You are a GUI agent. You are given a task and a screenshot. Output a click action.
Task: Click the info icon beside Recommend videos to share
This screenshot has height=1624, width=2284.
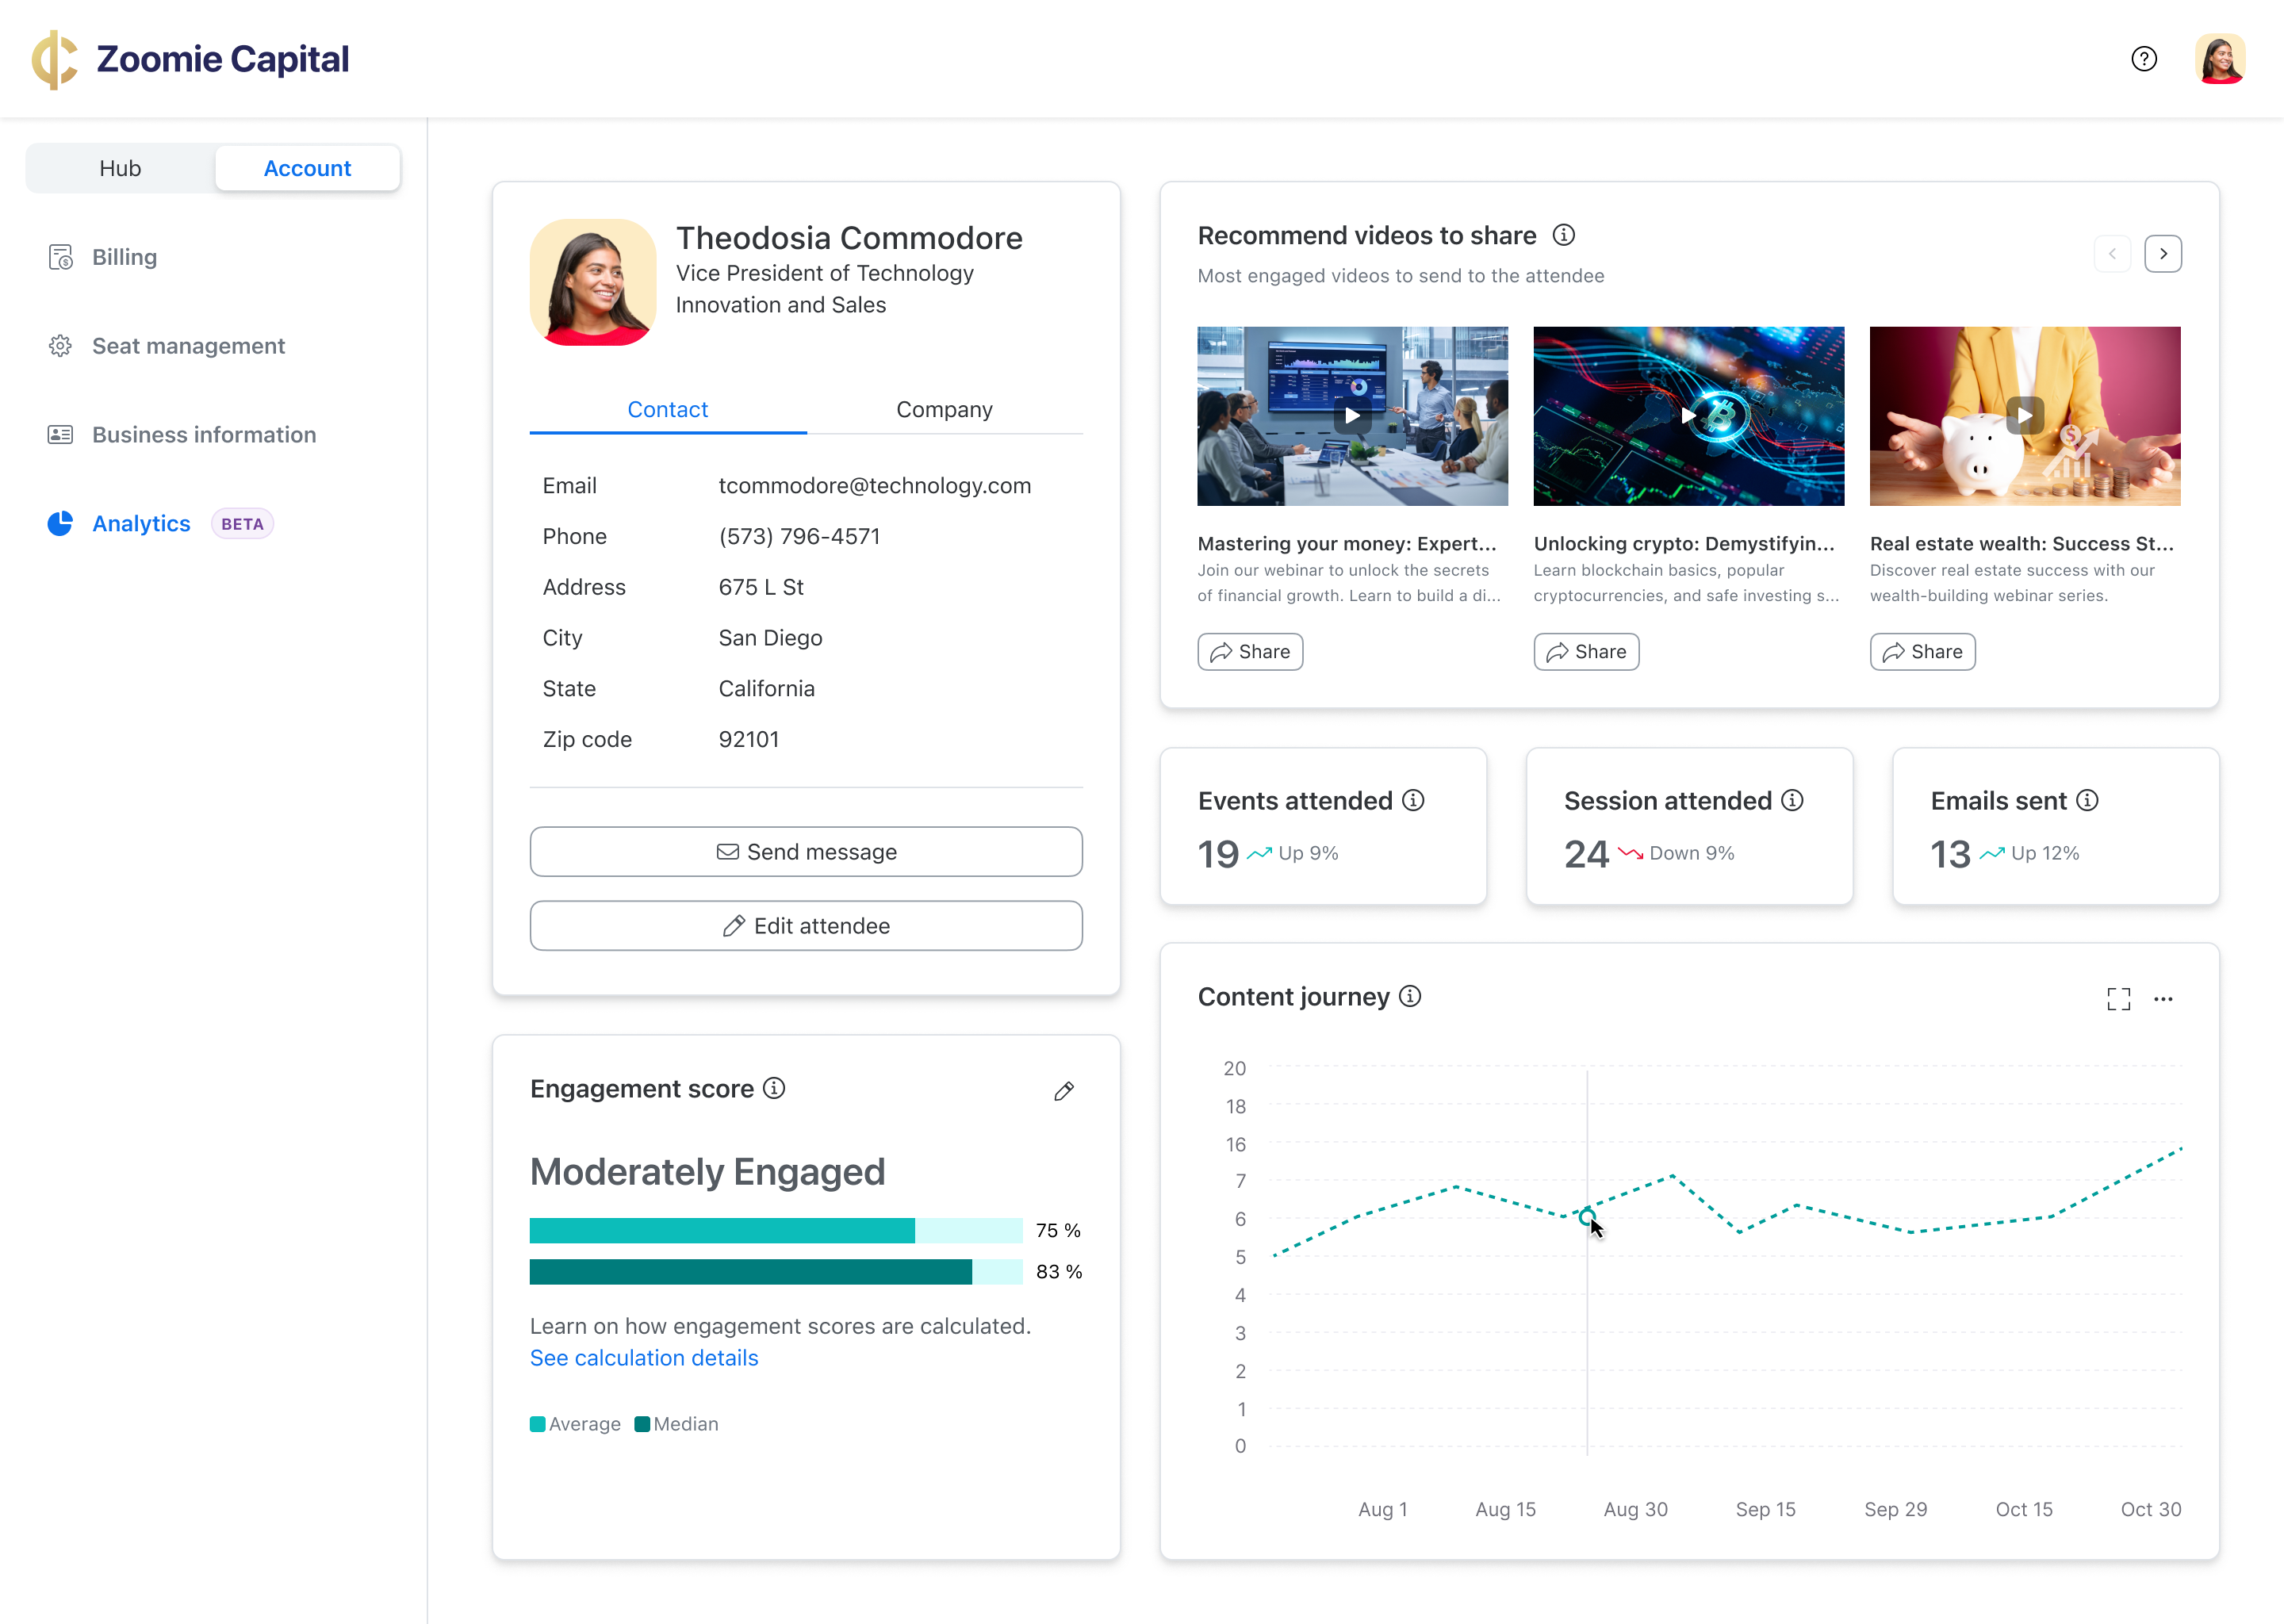pyautogui.click(x=1564, y=235)
